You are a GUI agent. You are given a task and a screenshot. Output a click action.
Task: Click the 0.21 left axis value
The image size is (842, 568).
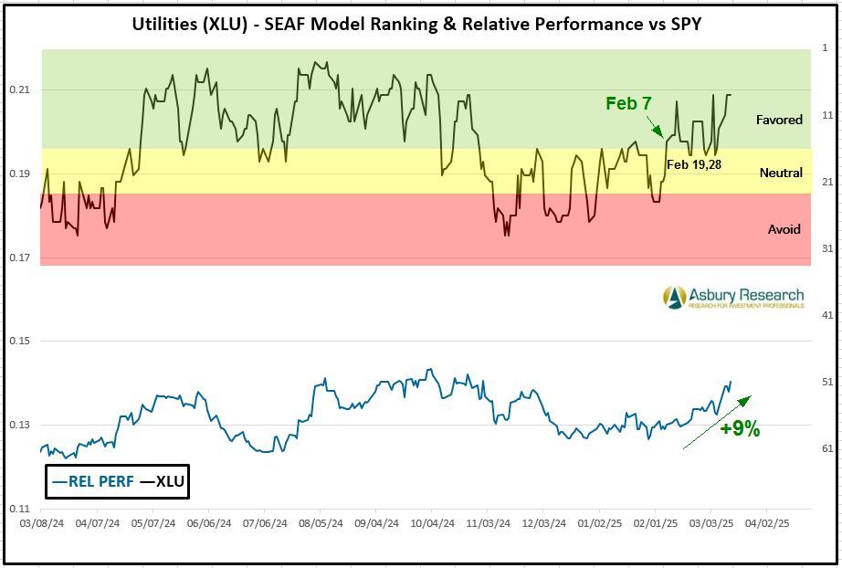click(x=18, y=89)
